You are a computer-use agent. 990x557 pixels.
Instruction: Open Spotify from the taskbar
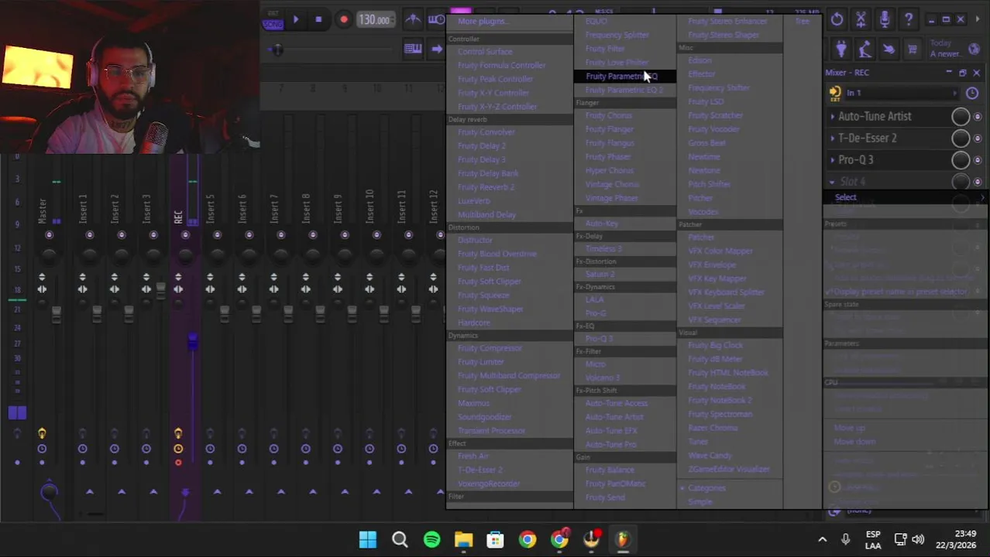431,539
